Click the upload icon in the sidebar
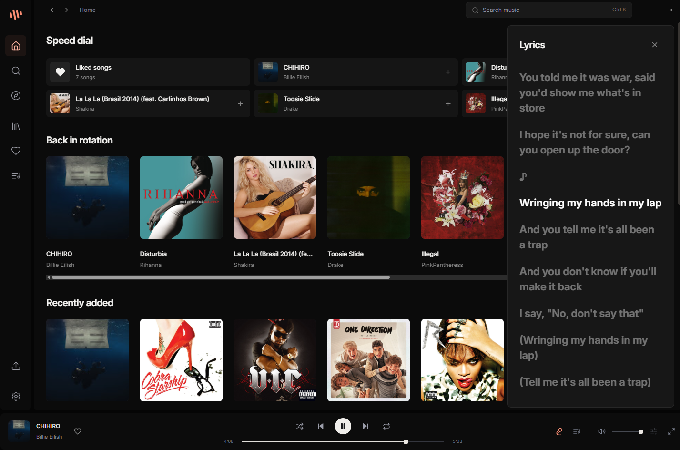 (x=16, y=366)
